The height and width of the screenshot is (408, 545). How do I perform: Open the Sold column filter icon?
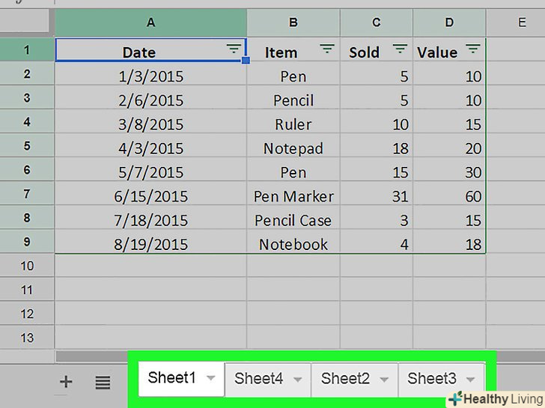401,49
